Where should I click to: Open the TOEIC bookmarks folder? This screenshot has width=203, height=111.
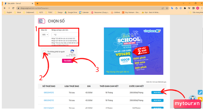click(49, 12)
